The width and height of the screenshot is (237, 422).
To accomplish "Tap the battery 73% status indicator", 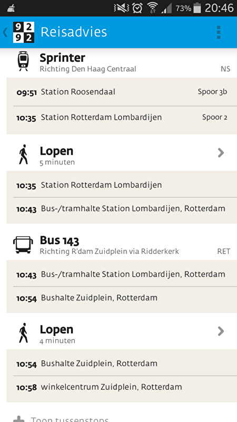I will [x=188, y=8].
